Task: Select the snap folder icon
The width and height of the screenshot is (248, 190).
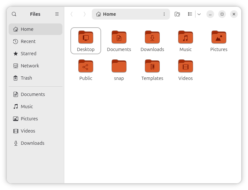Action: 119,66
